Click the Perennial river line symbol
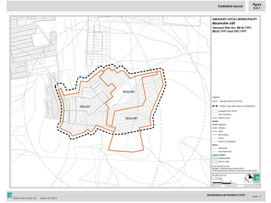This screenshot has width=271, height=203. tap(215, 148)
